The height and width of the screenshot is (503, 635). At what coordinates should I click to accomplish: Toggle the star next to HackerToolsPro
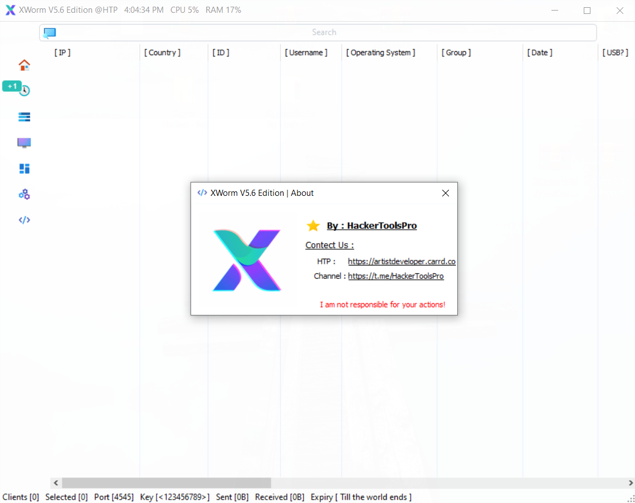pyautogui.click(x=313, y=225)
